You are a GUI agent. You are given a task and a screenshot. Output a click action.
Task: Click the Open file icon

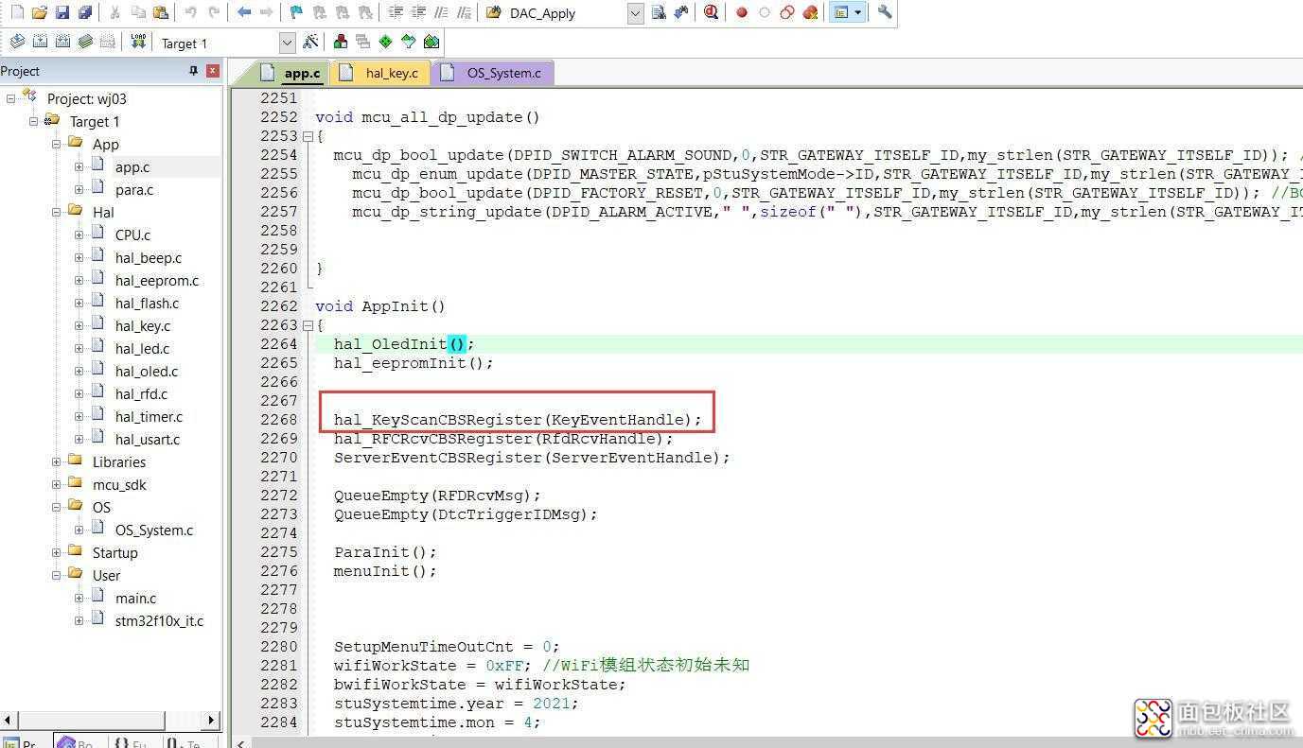point(39,13)
